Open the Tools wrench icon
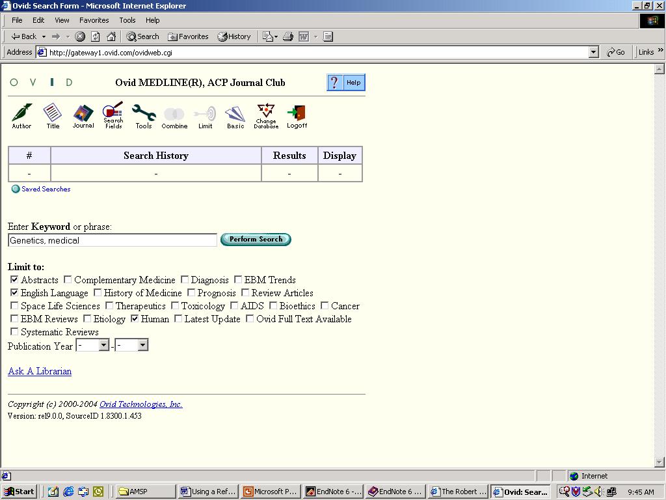Image resolution: width=666 pixels, height=500 pixels. pos(144,116)
